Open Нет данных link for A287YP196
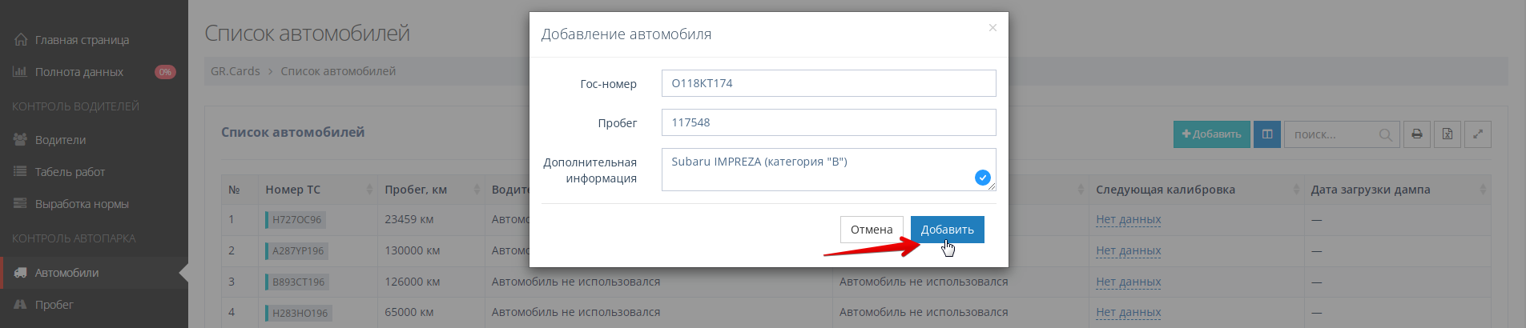The height and width of the screenshot is (328, 1526). pyautogui.click(x=1128, y=250)
